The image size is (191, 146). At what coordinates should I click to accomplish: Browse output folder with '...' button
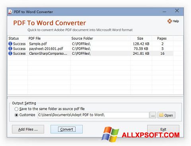point(153,115)
